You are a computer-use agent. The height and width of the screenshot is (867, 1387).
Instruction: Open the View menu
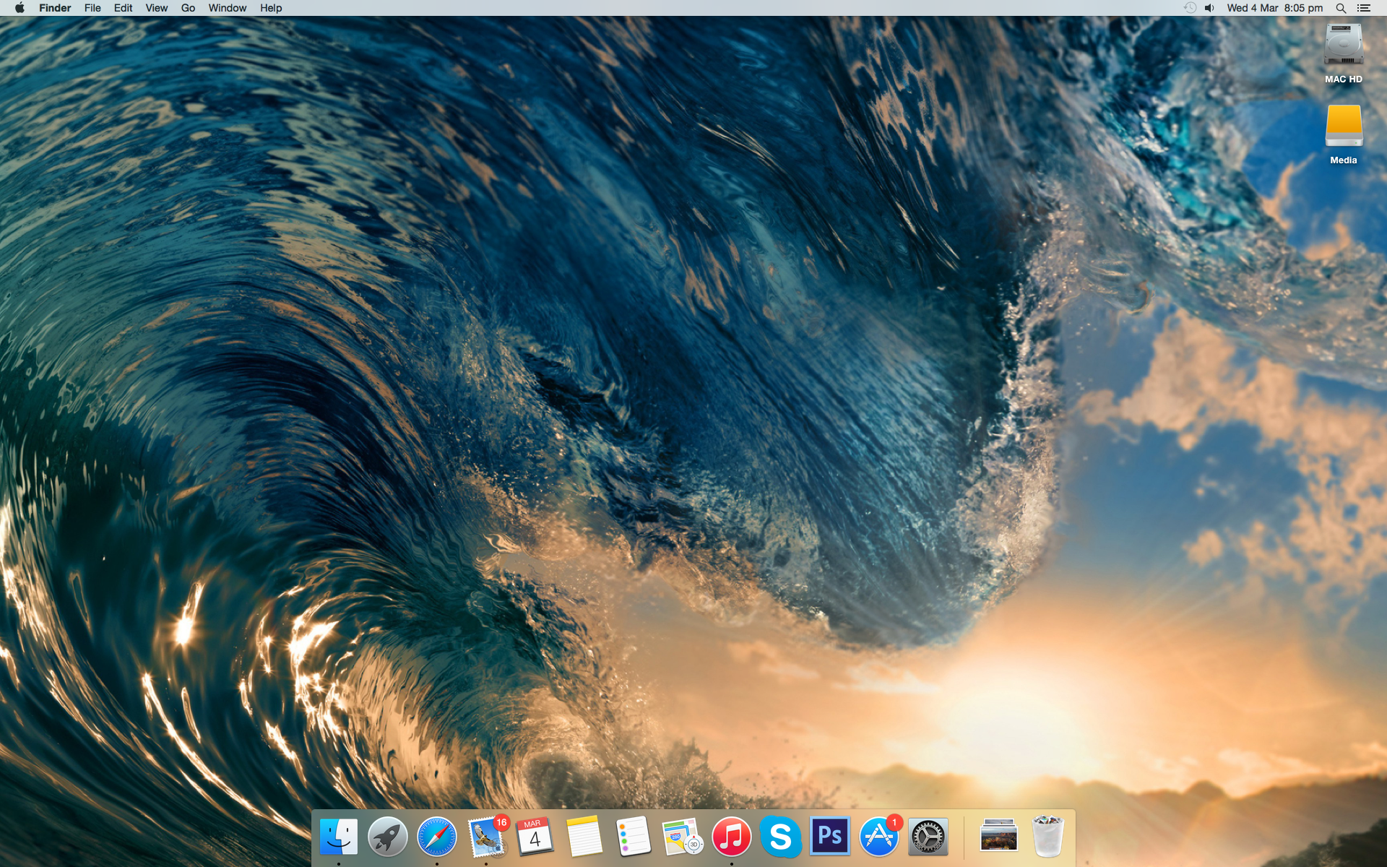(156, 8)
